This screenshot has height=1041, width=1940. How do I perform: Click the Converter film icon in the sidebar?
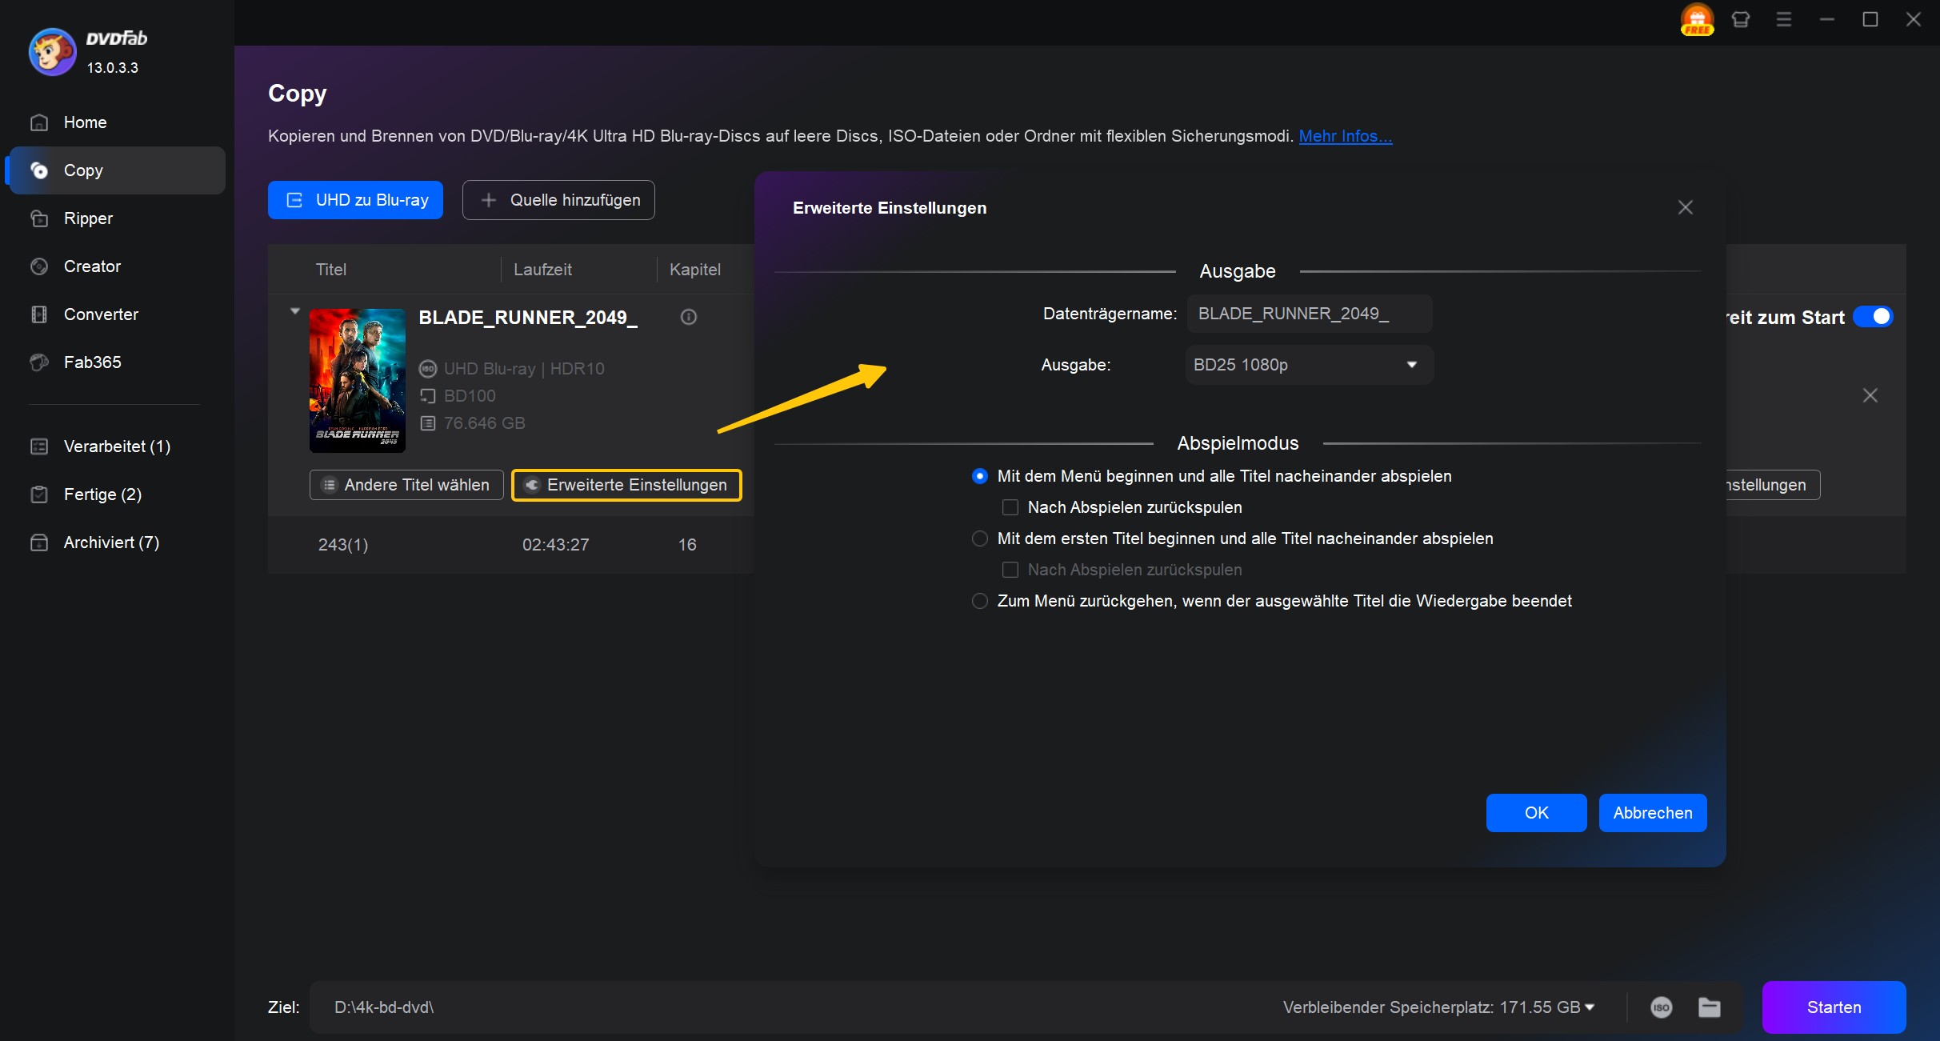(x=39, y=314)
